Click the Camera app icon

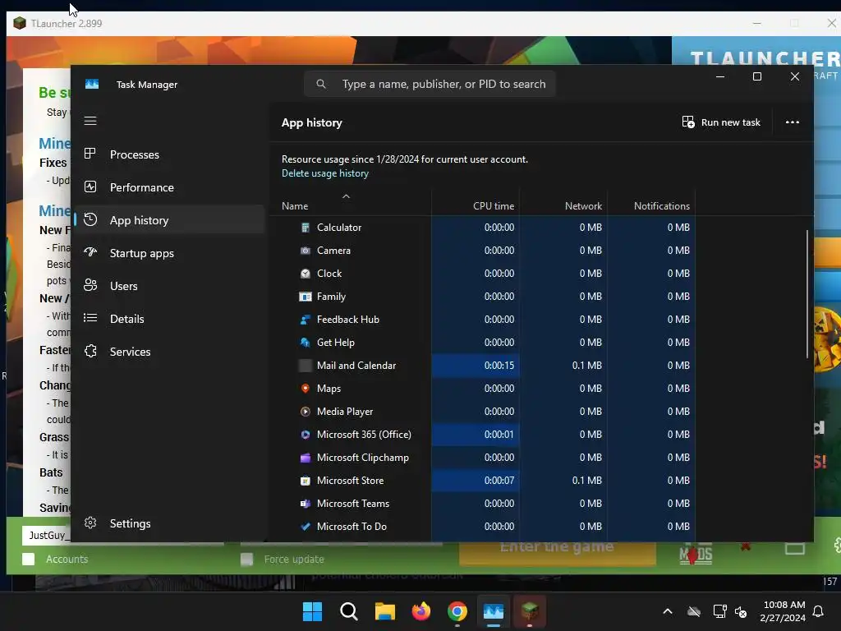click(x=306, y=251)
